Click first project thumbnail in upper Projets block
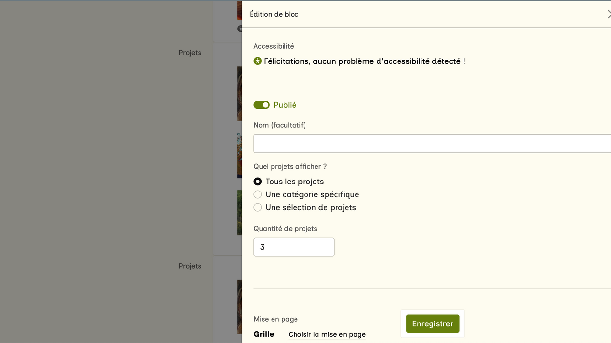 pyautogui.click(x=239, y=93)
